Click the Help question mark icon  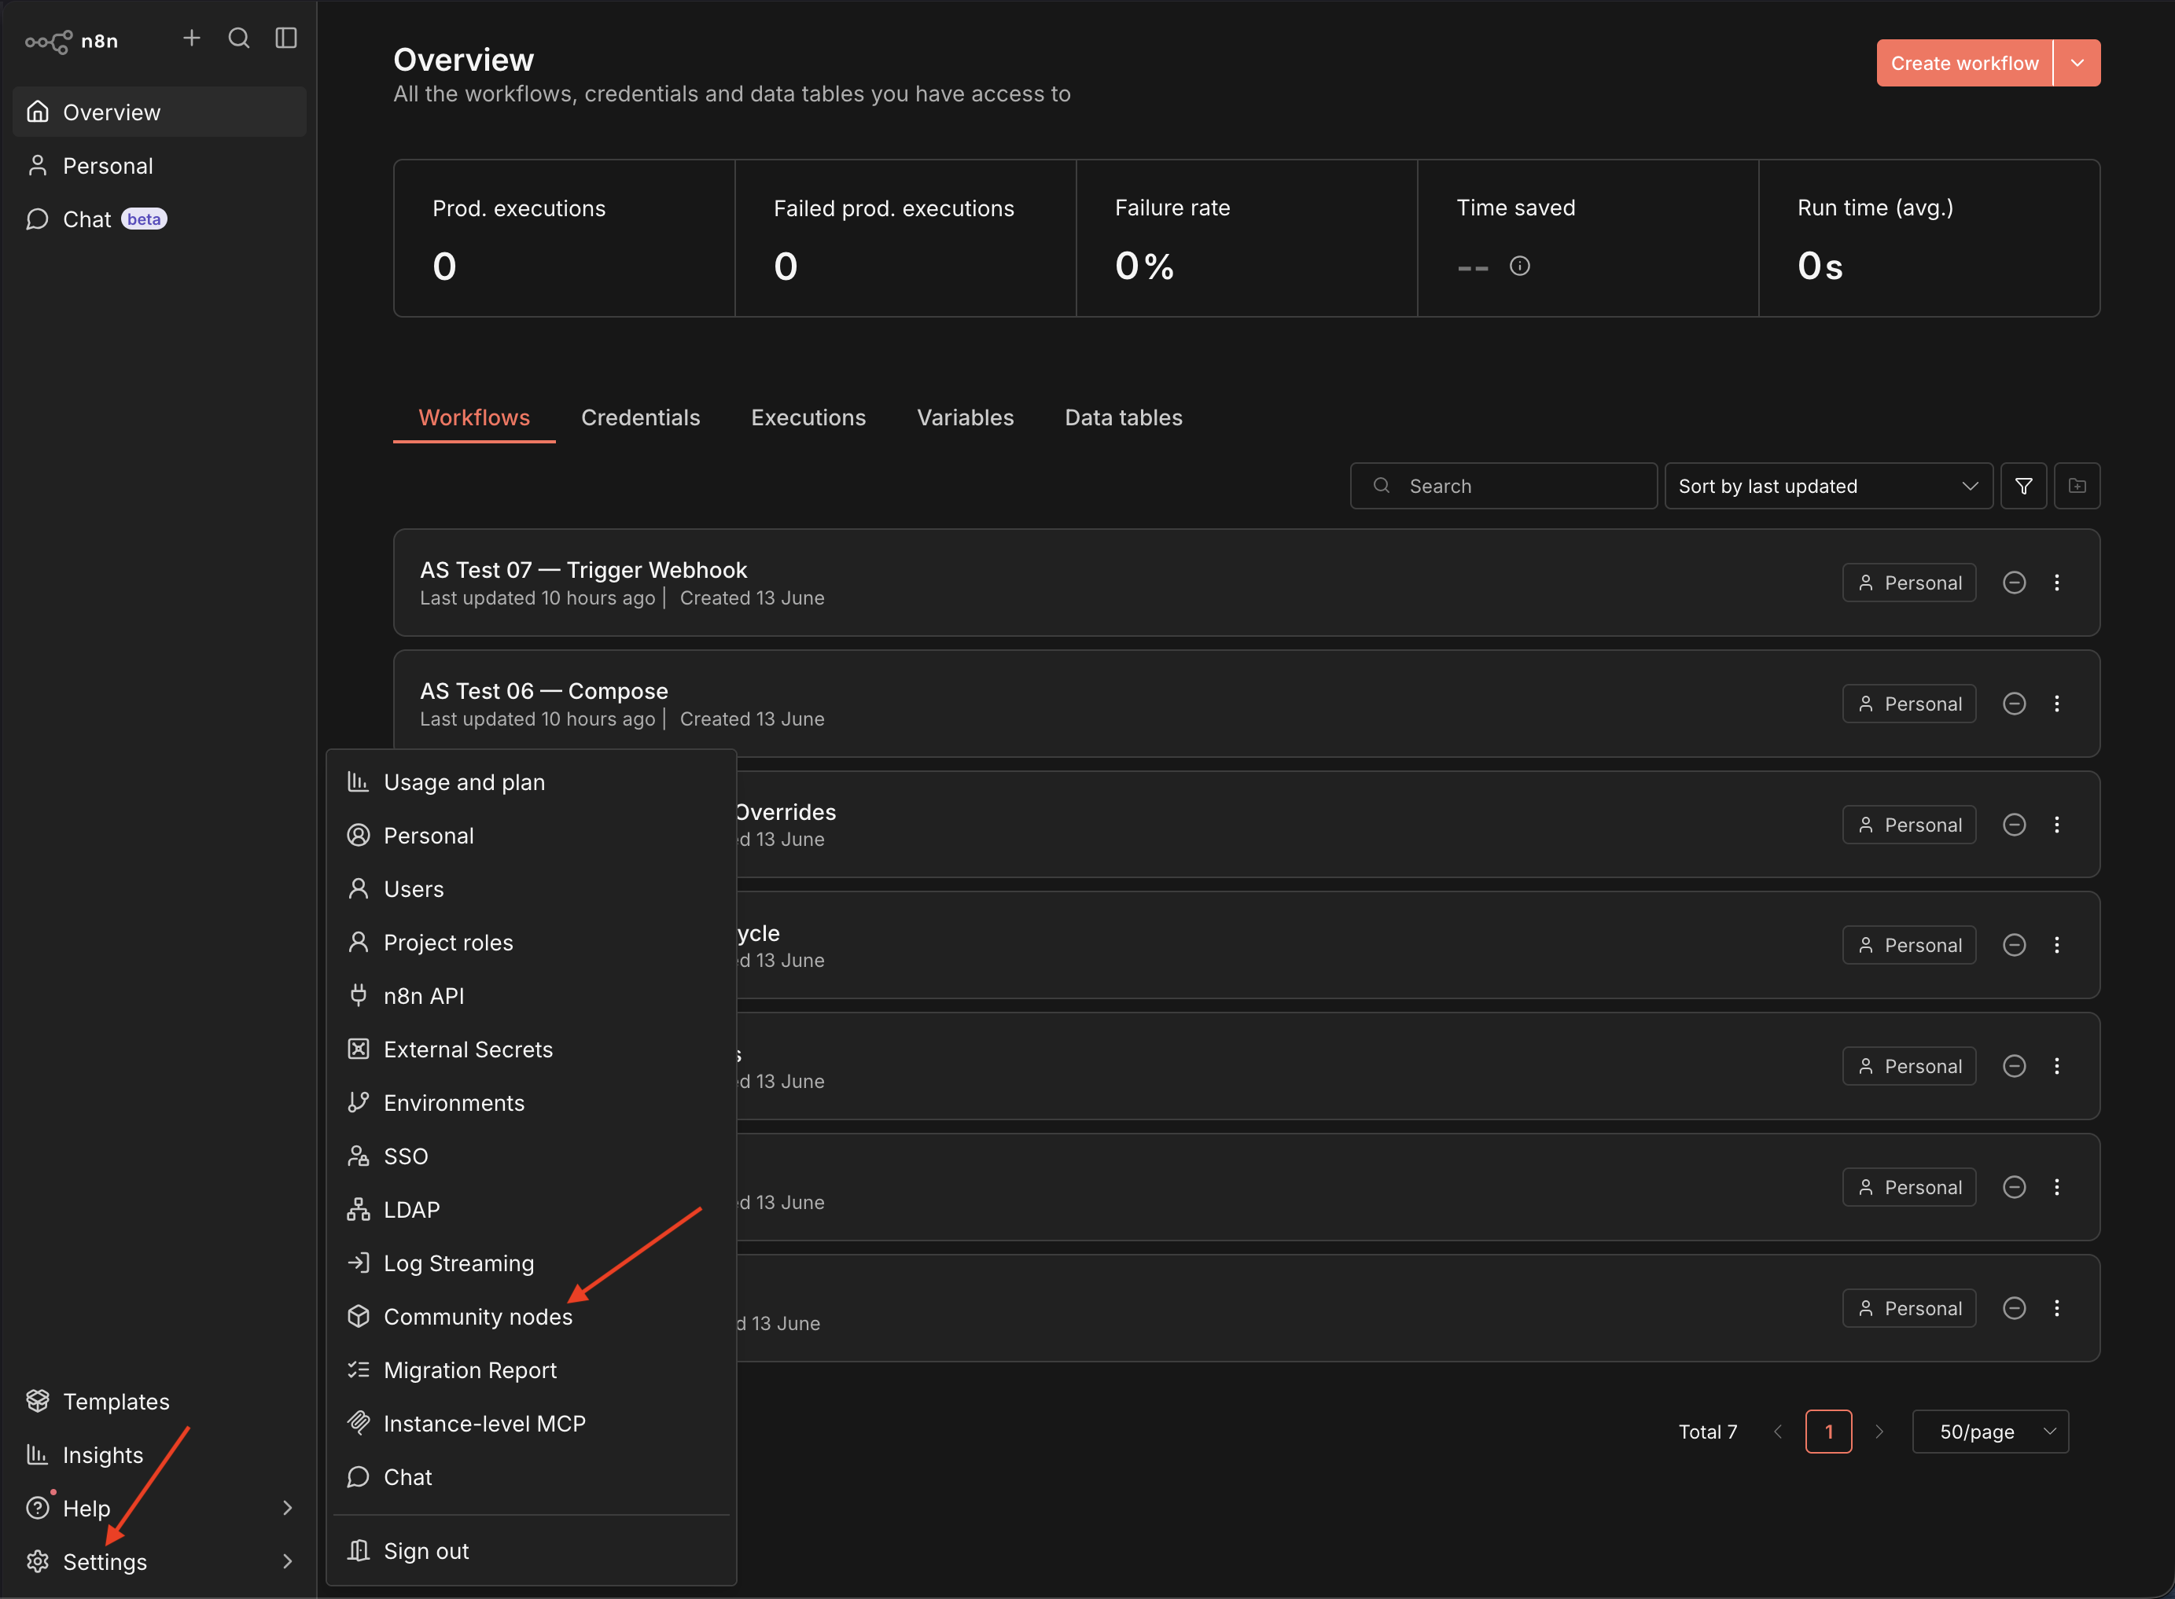pyautogui.click(x=38, y=1507)
